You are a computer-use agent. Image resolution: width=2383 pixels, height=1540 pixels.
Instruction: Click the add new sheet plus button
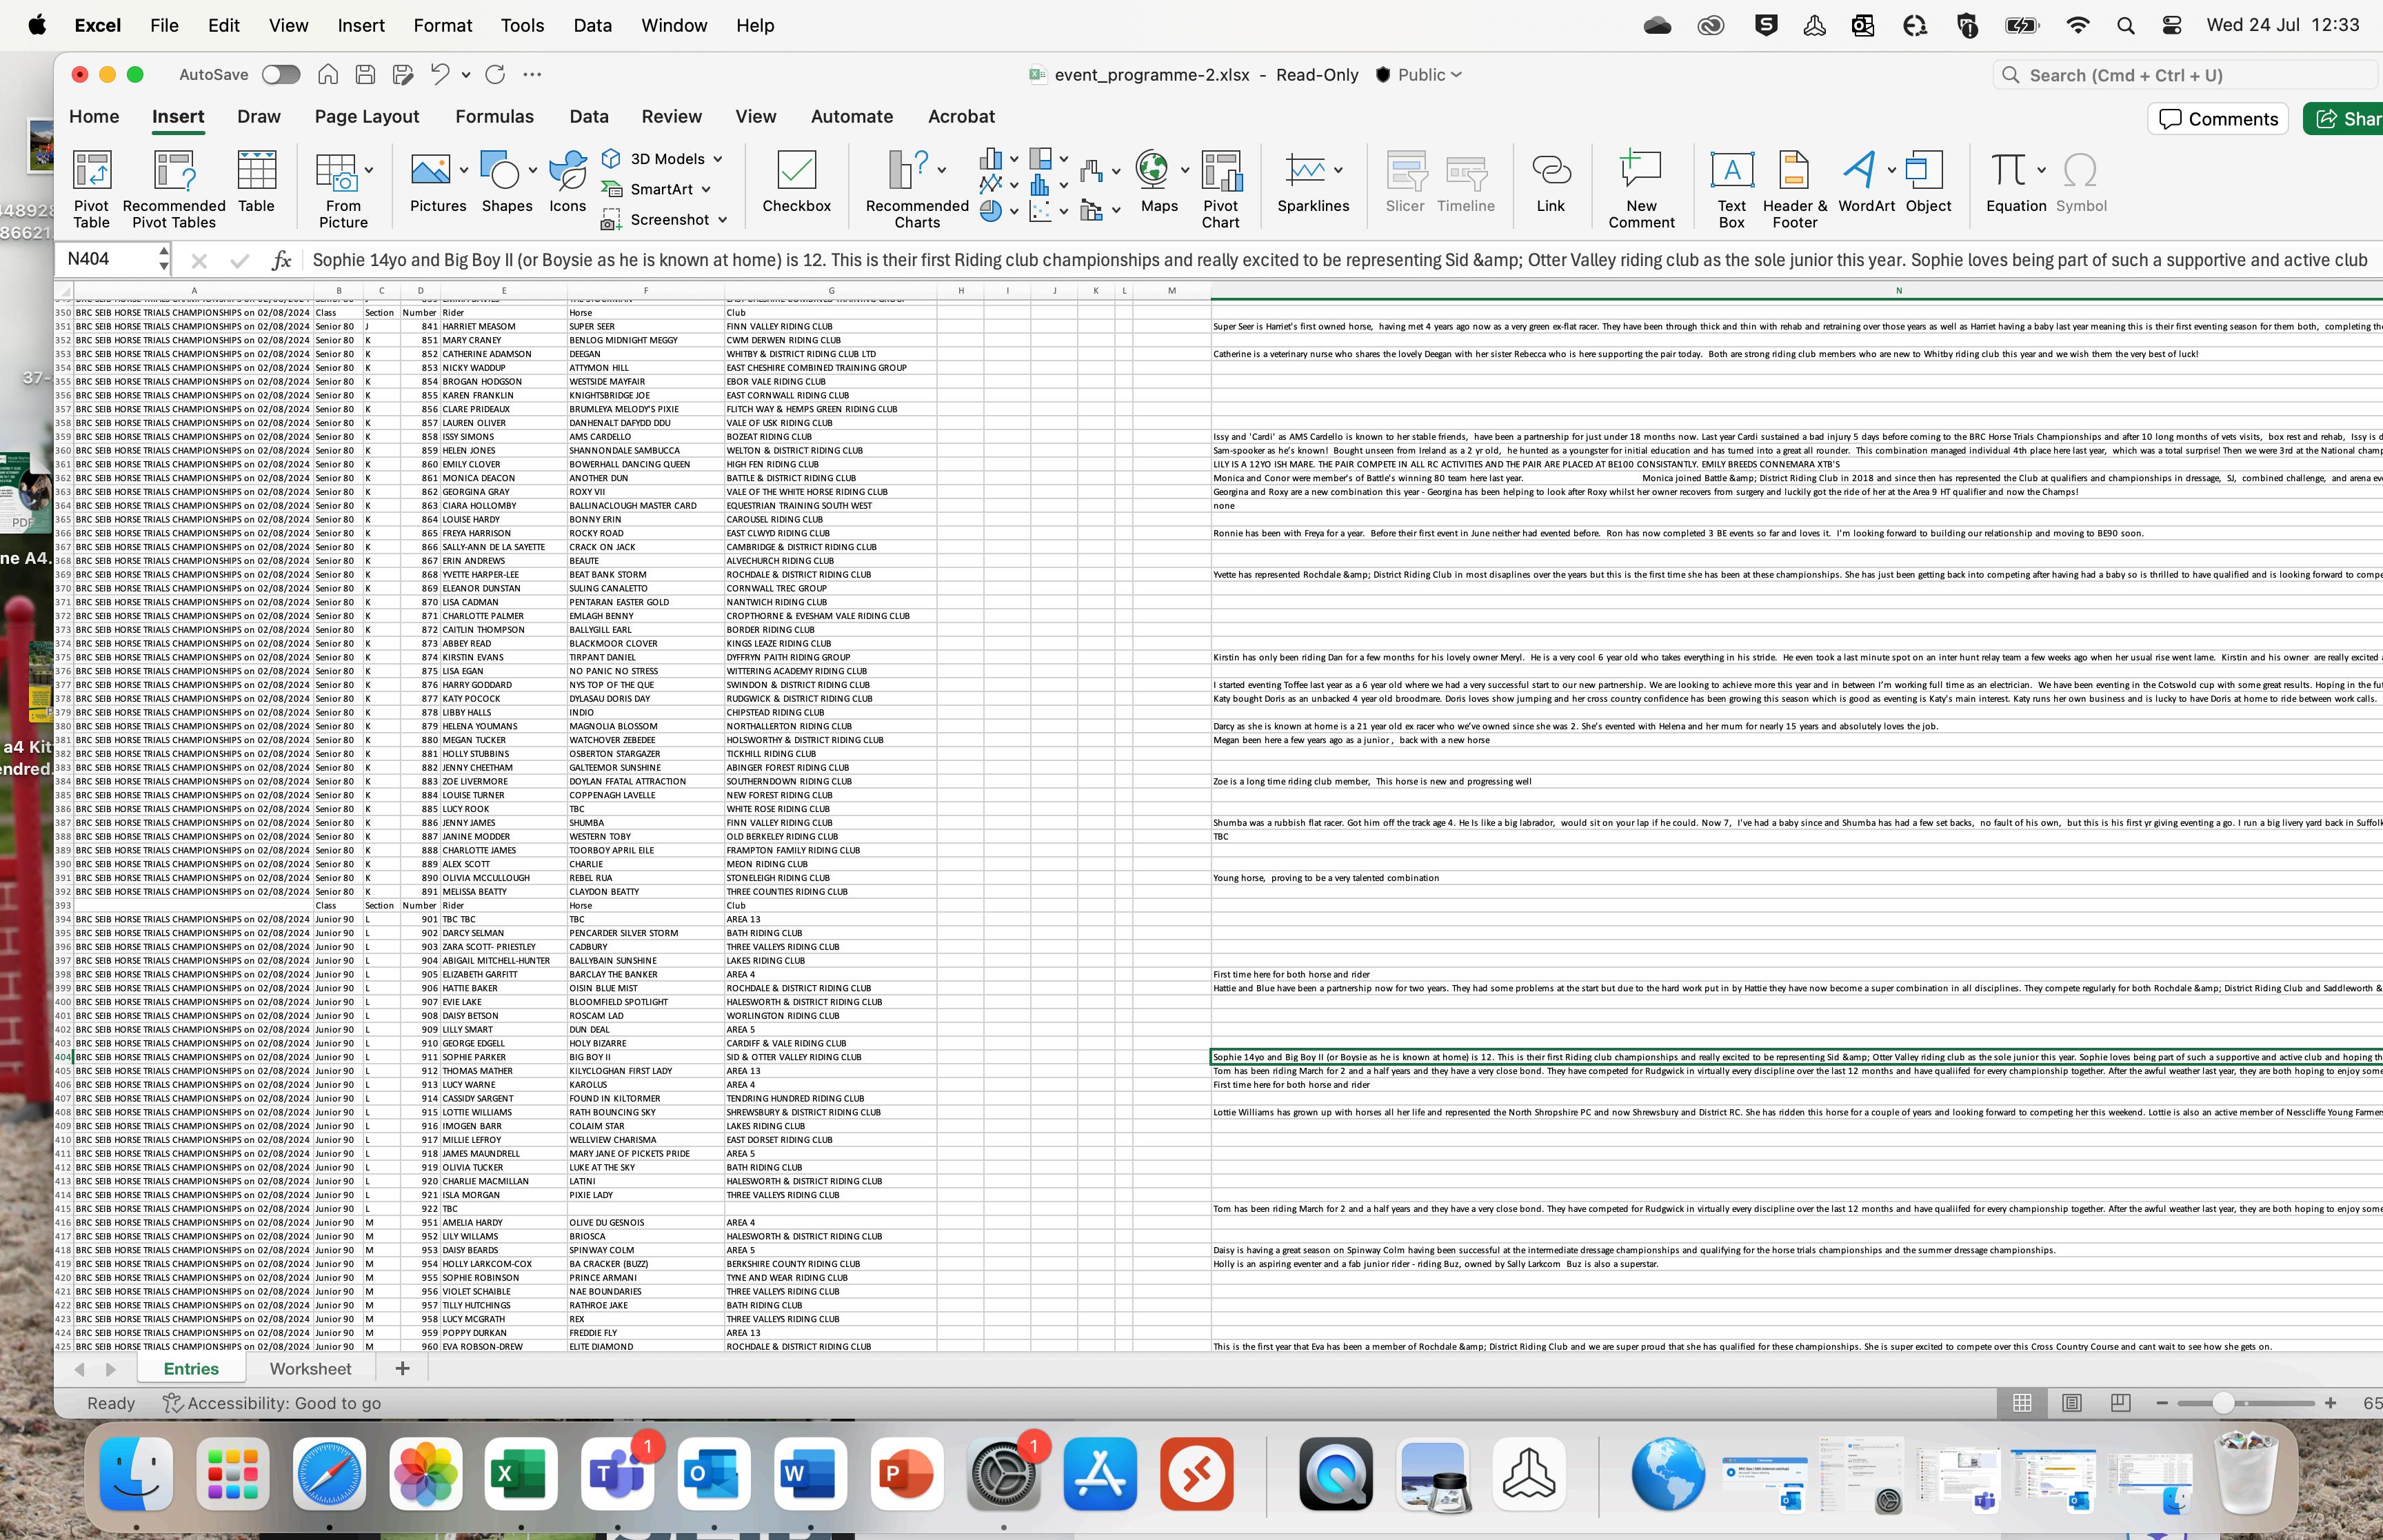(x=402, y=1369)
